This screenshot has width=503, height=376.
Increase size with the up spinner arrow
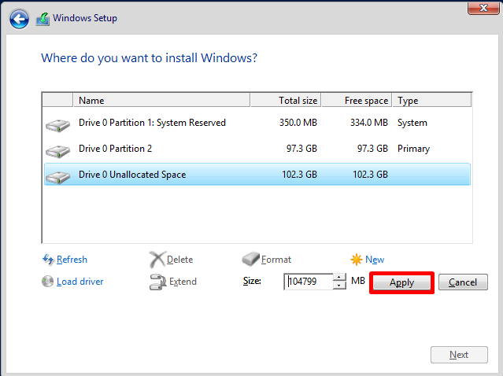339,278
